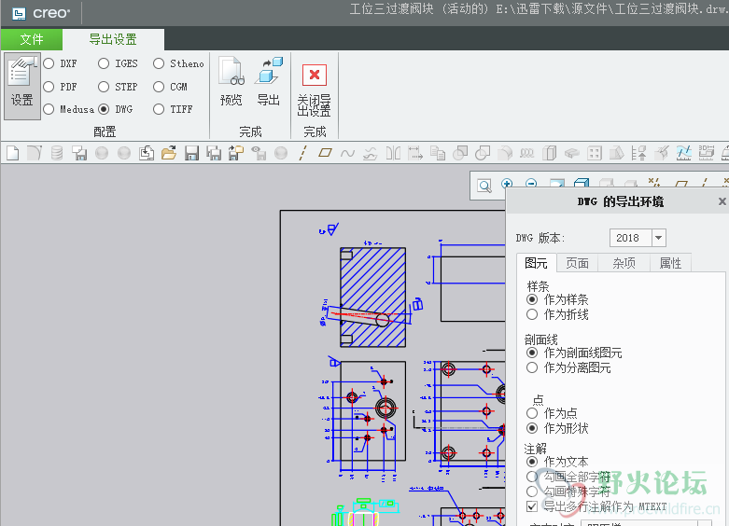Toggle 导出多行注解作为 MTEXT checkbox
The height and width of the screenshot is (526, 729).
pos(532,506)
